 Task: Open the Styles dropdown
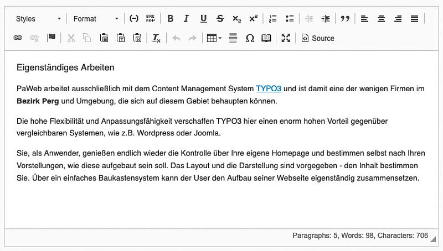point(38,19)
